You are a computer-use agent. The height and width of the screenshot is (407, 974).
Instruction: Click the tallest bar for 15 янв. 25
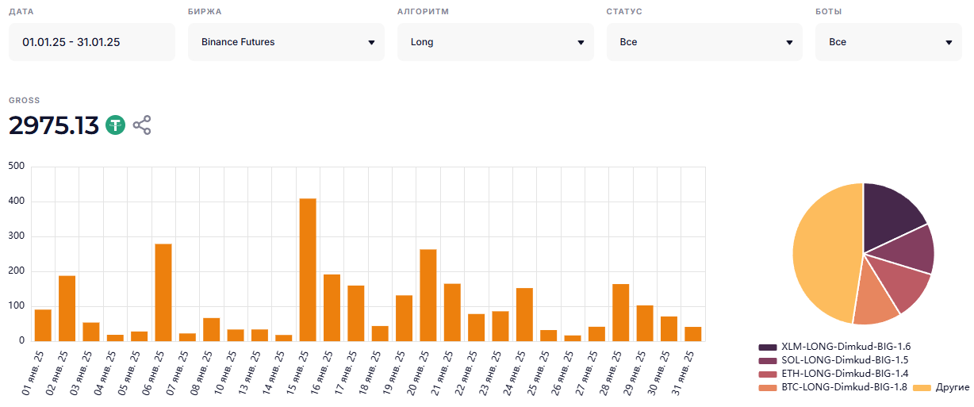308,270
